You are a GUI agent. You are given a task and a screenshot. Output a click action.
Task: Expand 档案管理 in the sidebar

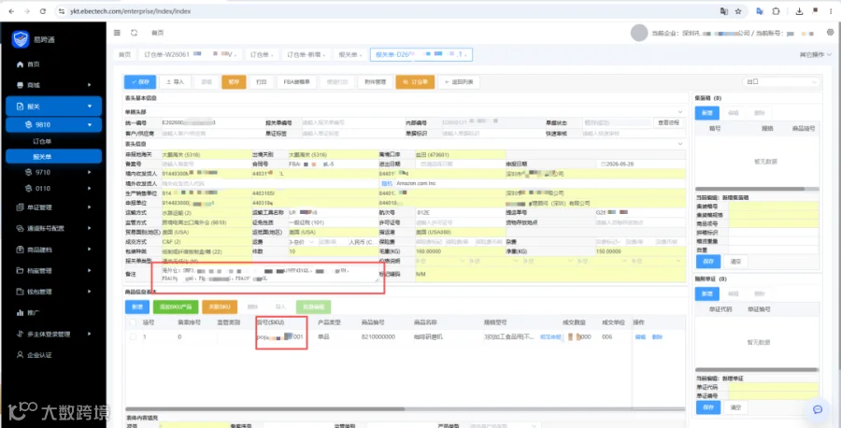(x=53, y=270)
